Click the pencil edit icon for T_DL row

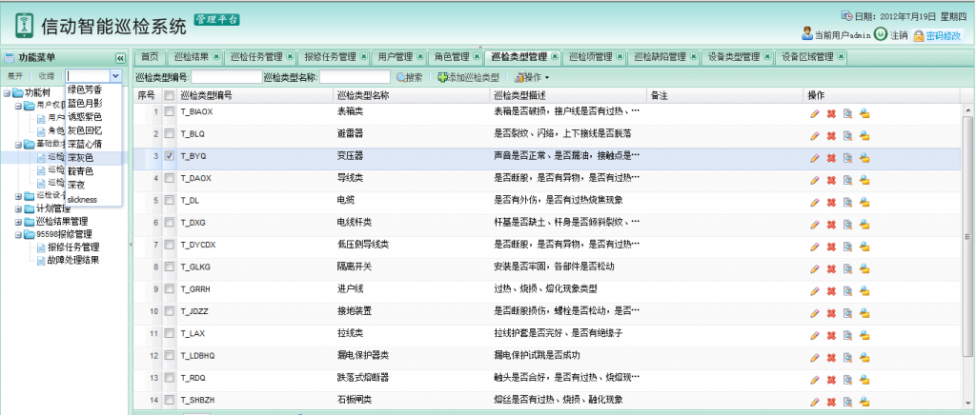click(814, 203)
